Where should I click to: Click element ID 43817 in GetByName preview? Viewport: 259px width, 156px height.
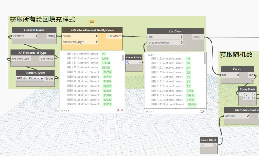(x=107, y=104)
